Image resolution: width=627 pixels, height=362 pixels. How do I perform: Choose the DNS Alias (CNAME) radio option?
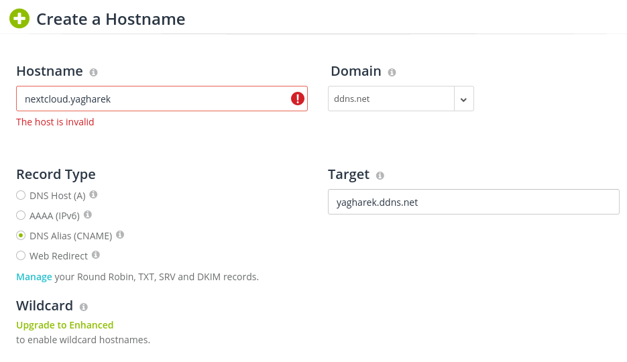pos(21,236)
